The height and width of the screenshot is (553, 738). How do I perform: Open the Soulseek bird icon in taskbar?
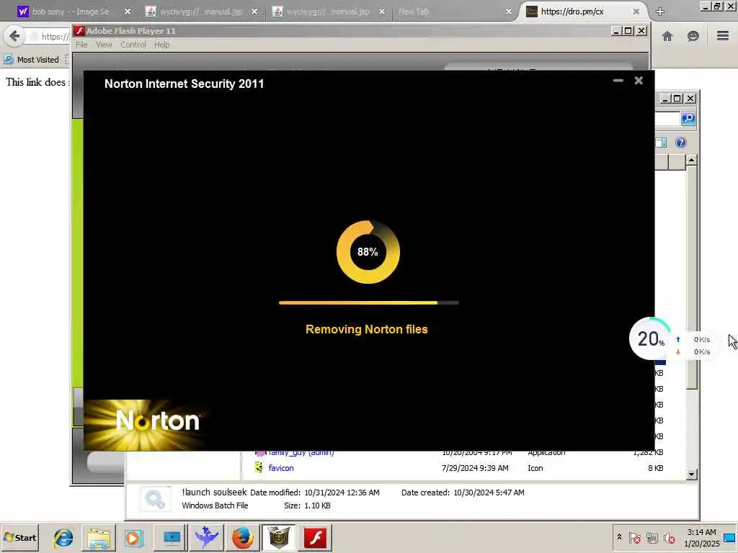click(206, 537)
